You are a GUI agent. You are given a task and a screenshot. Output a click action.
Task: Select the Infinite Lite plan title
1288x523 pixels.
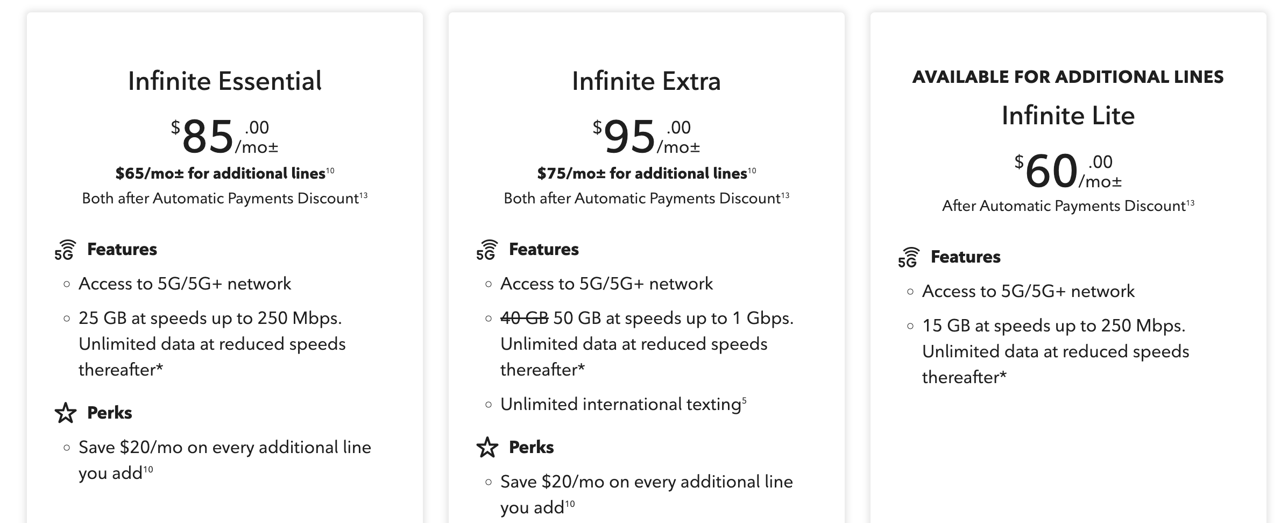point(1068,116)
